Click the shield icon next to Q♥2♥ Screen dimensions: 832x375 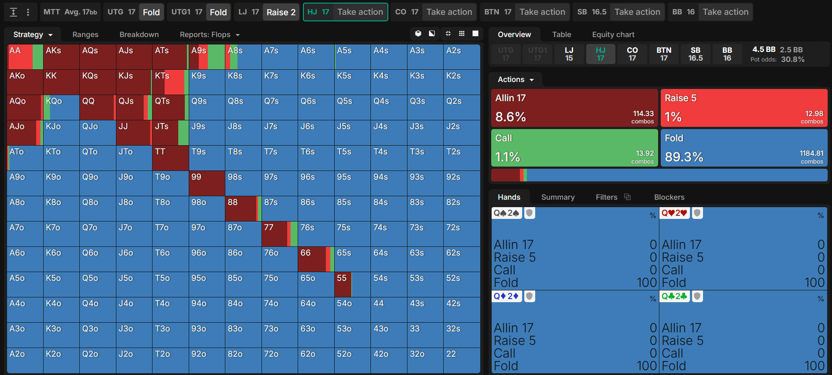(697, 213)
